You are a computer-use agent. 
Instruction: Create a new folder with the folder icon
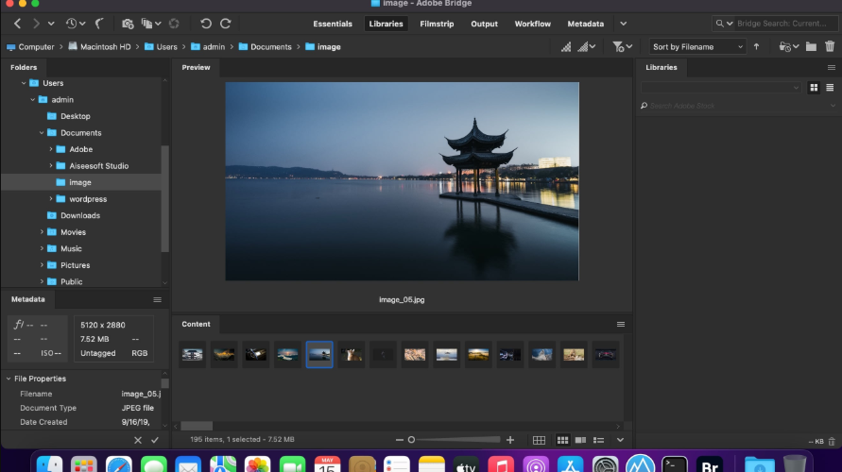point(811,46)
